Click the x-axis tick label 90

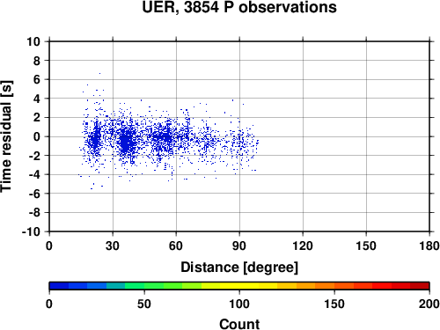pos(239,246)
